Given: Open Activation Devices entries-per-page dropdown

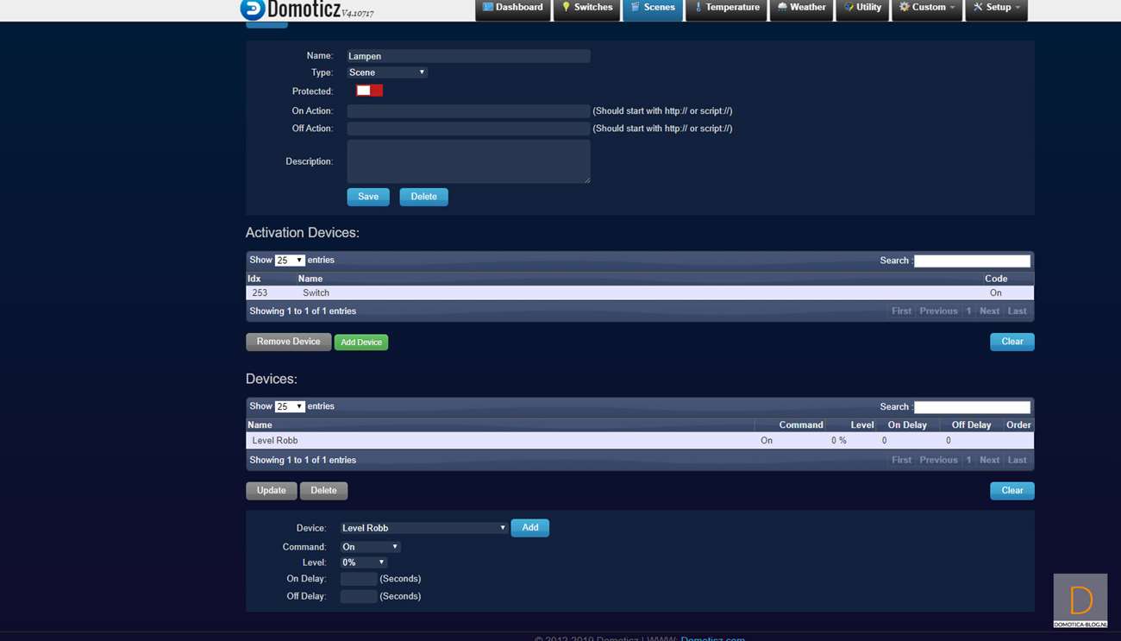Looking at the screenshot, I should point(290,261).
